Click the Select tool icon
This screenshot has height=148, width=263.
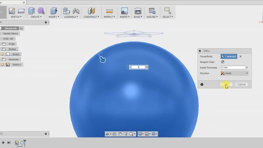(168, 11)
